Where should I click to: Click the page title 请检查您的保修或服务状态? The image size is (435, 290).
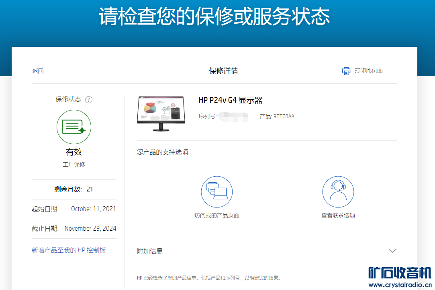[214, 16]
